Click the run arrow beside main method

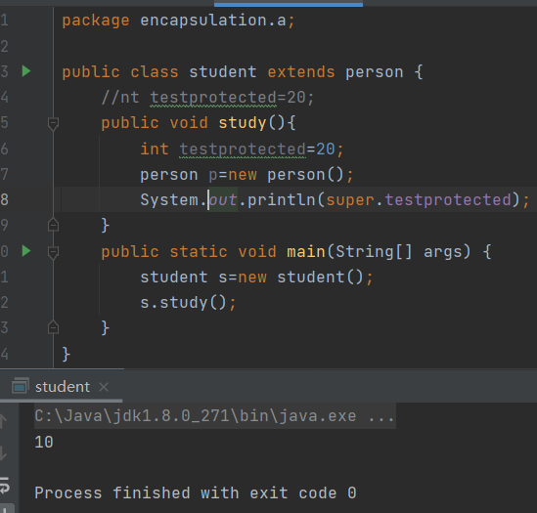26,251
